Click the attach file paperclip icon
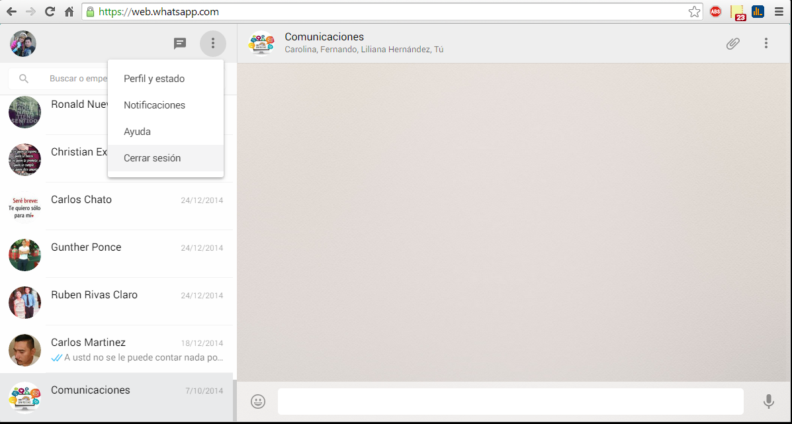 pos(732,44)
